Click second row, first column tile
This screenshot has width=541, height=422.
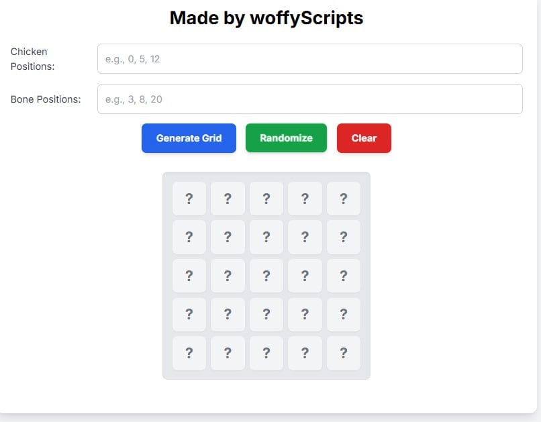(x=189, y=237)
